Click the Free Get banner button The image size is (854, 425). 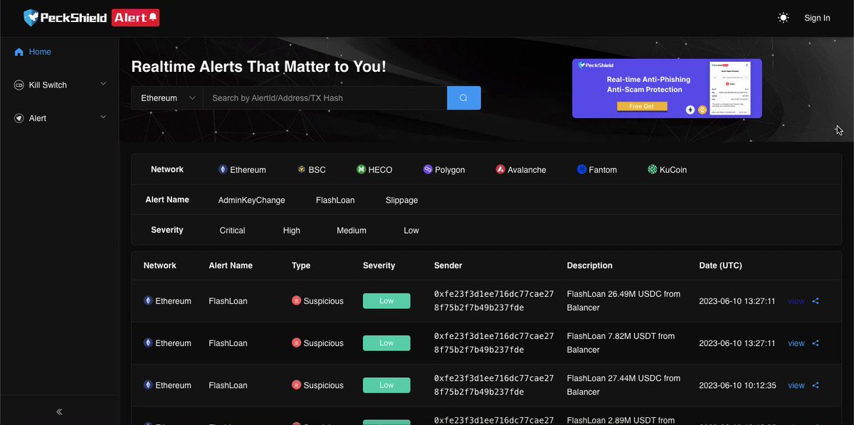[x=642, y=106]
